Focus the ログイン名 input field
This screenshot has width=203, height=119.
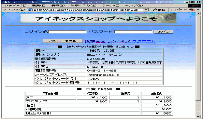(67, 32)
